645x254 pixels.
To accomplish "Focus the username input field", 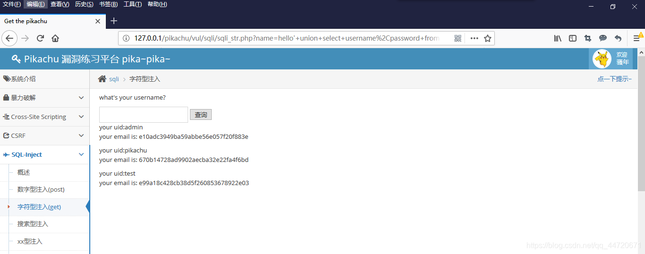I will (144, 115).
